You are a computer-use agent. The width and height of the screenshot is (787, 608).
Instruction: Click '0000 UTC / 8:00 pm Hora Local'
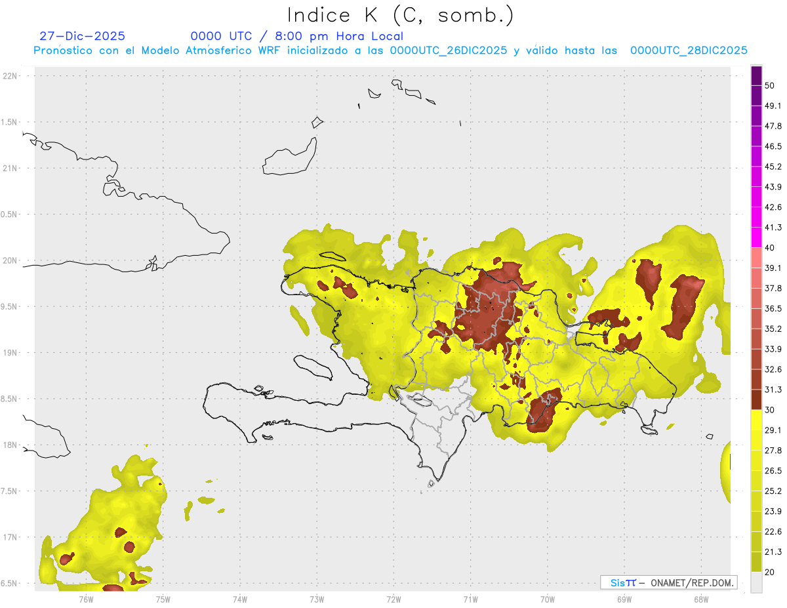pyautogui.click(x=296, y=36)
